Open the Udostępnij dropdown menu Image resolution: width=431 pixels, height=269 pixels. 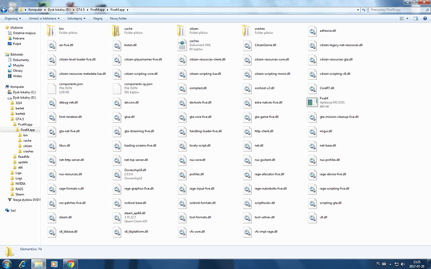(x=76, y=18)
